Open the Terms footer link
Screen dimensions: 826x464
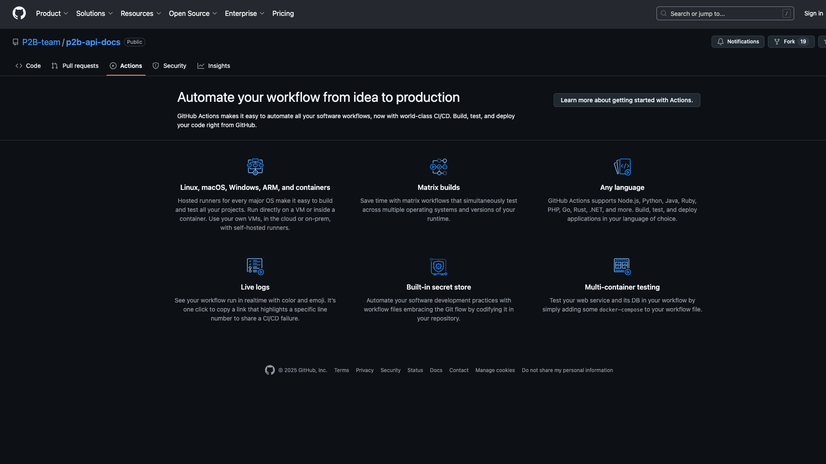click(342, 370)
